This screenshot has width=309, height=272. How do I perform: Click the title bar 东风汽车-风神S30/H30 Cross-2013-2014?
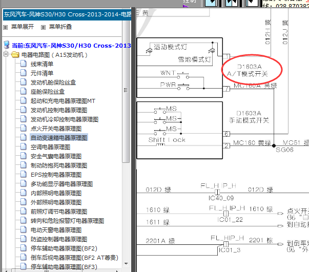(x=68, y=14)
